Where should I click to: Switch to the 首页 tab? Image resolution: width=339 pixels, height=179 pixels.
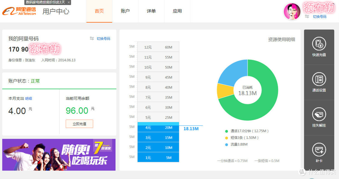tap(99, 11)
